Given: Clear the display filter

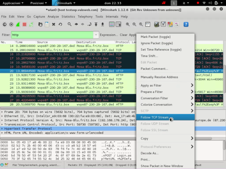Looking at the screenshot, I should 124,35.
